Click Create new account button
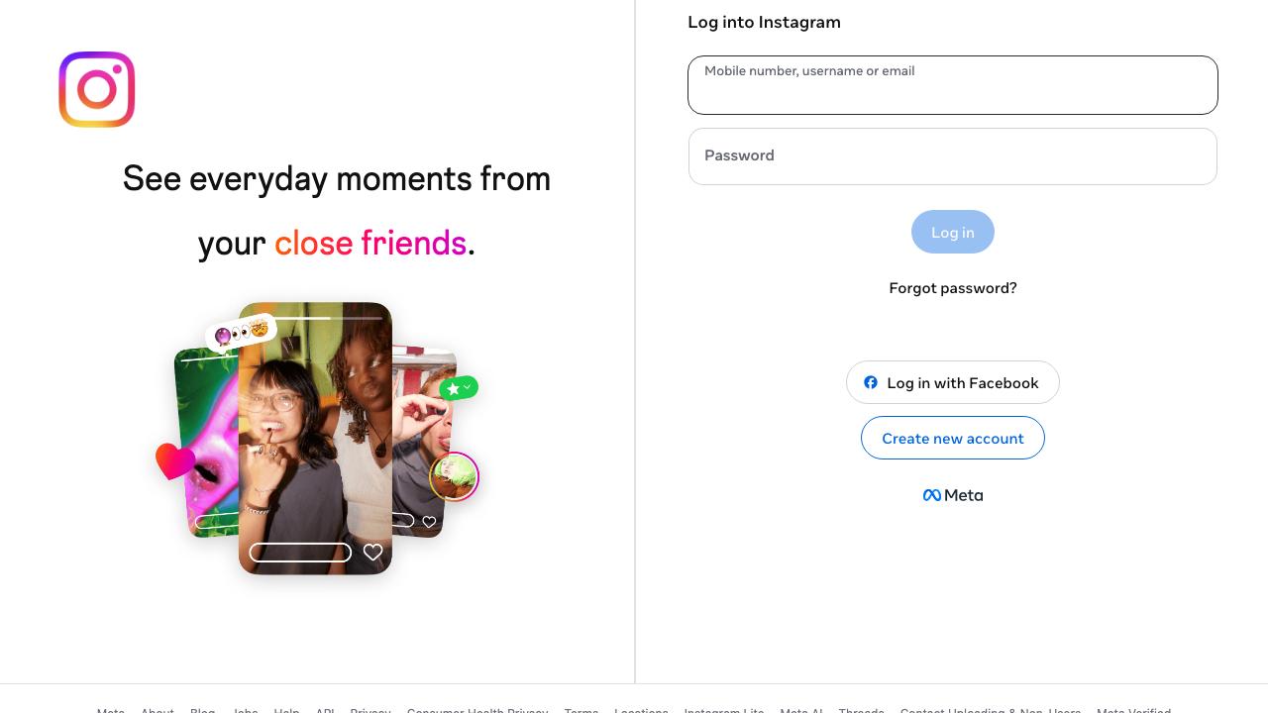Viewport: 1268px width, 713px height. point(953,438)
